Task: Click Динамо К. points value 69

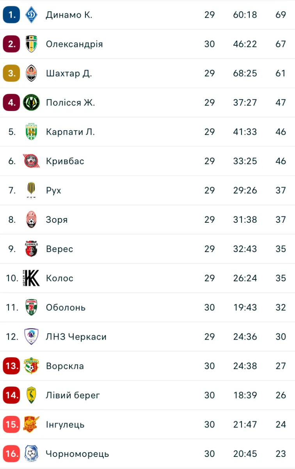Action: 281,15
